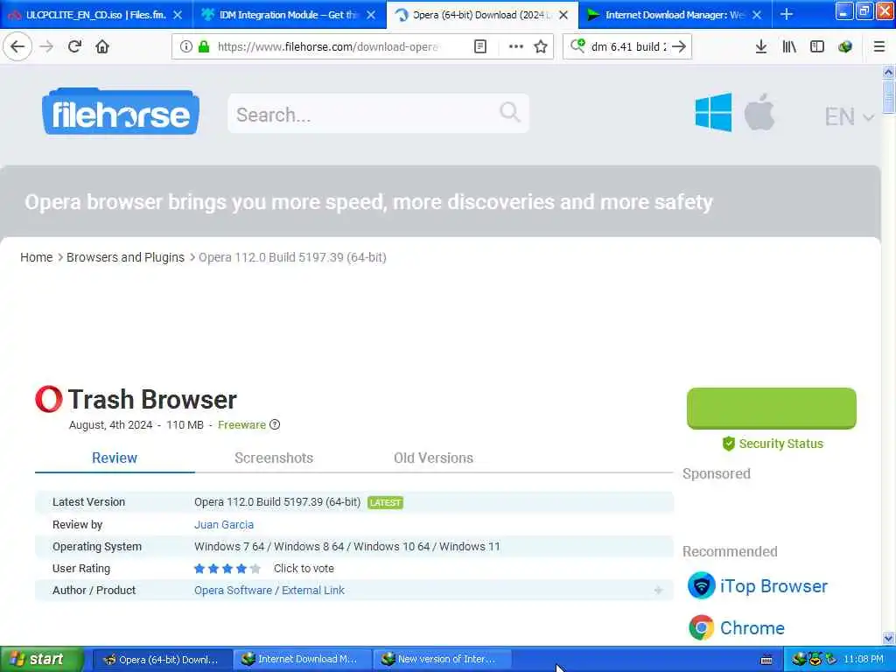Click the browser URL address field
Image resolution: width=896 pixels, height=672 pixels.
329,46
